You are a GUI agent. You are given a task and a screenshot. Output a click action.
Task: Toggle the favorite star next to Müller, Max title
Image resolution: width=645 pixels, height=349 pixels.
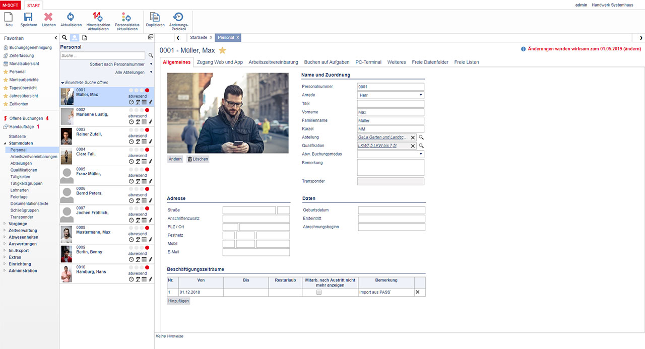(x=222, y=50)
